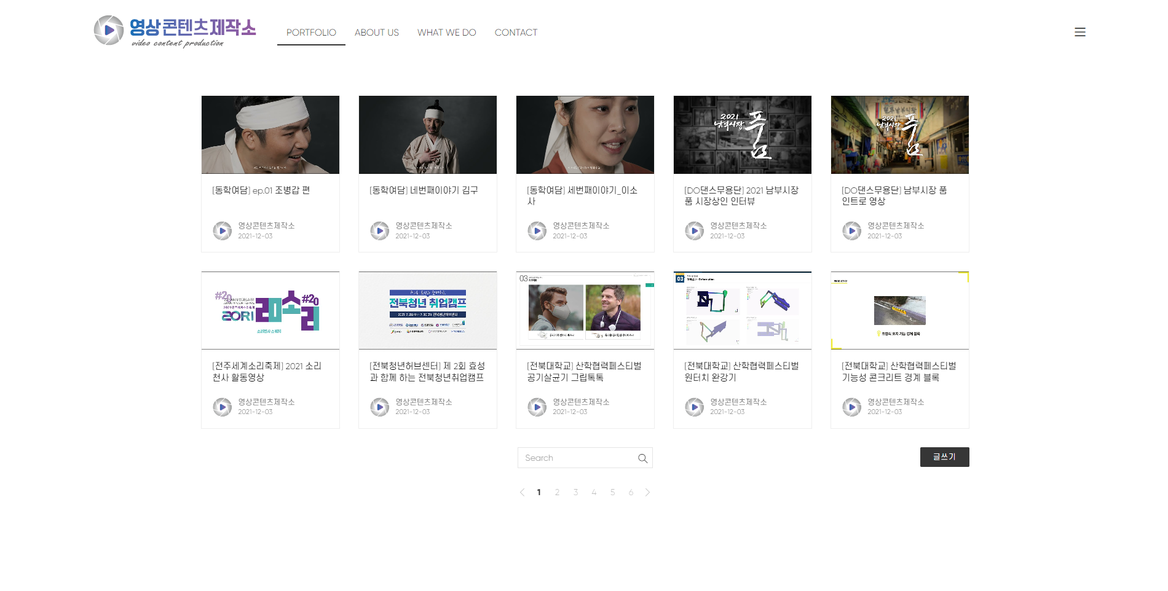Image resolution: width=1168 pixels, height=591 pixels.
Task: Go to page 6
Action: coord(631,492)
